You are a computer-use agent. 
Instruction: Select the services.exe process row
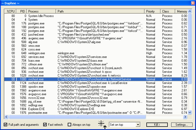coord(96,57)
